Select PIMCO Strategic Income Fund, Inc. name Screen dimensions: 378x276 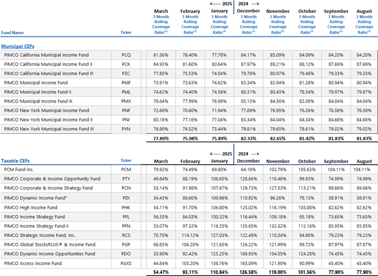pyautogui.click(x=40, y=235)
